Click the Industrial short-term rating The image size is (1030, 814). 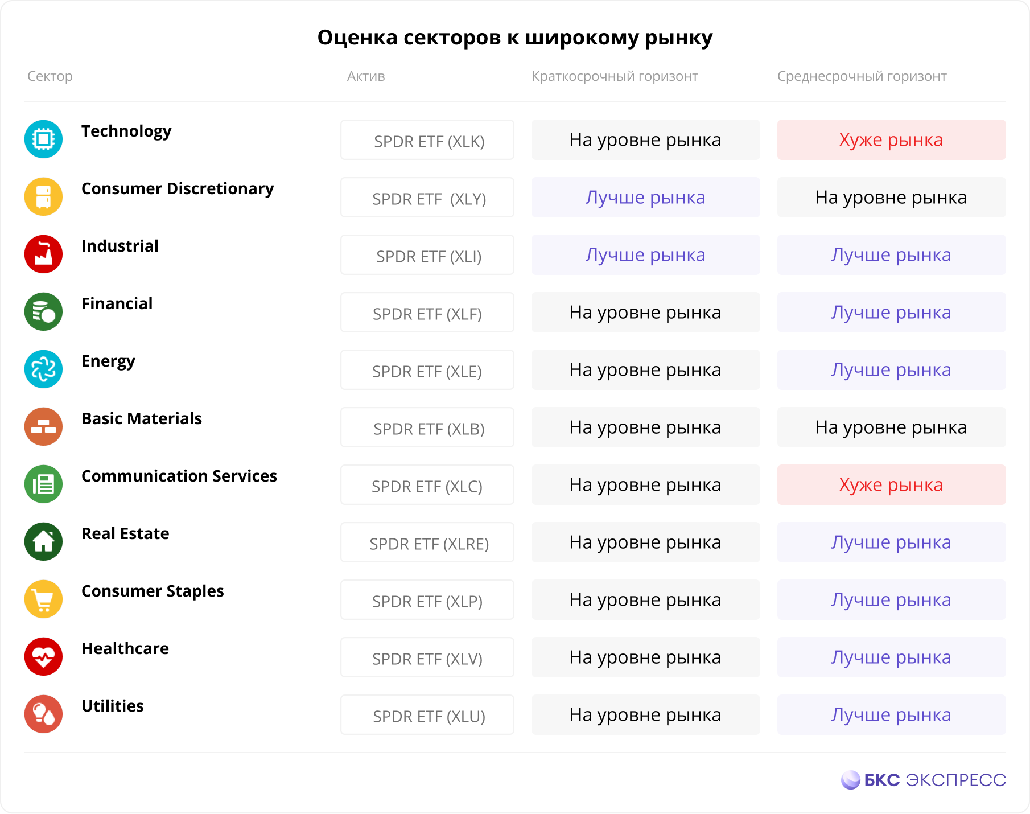click(645, 255)
